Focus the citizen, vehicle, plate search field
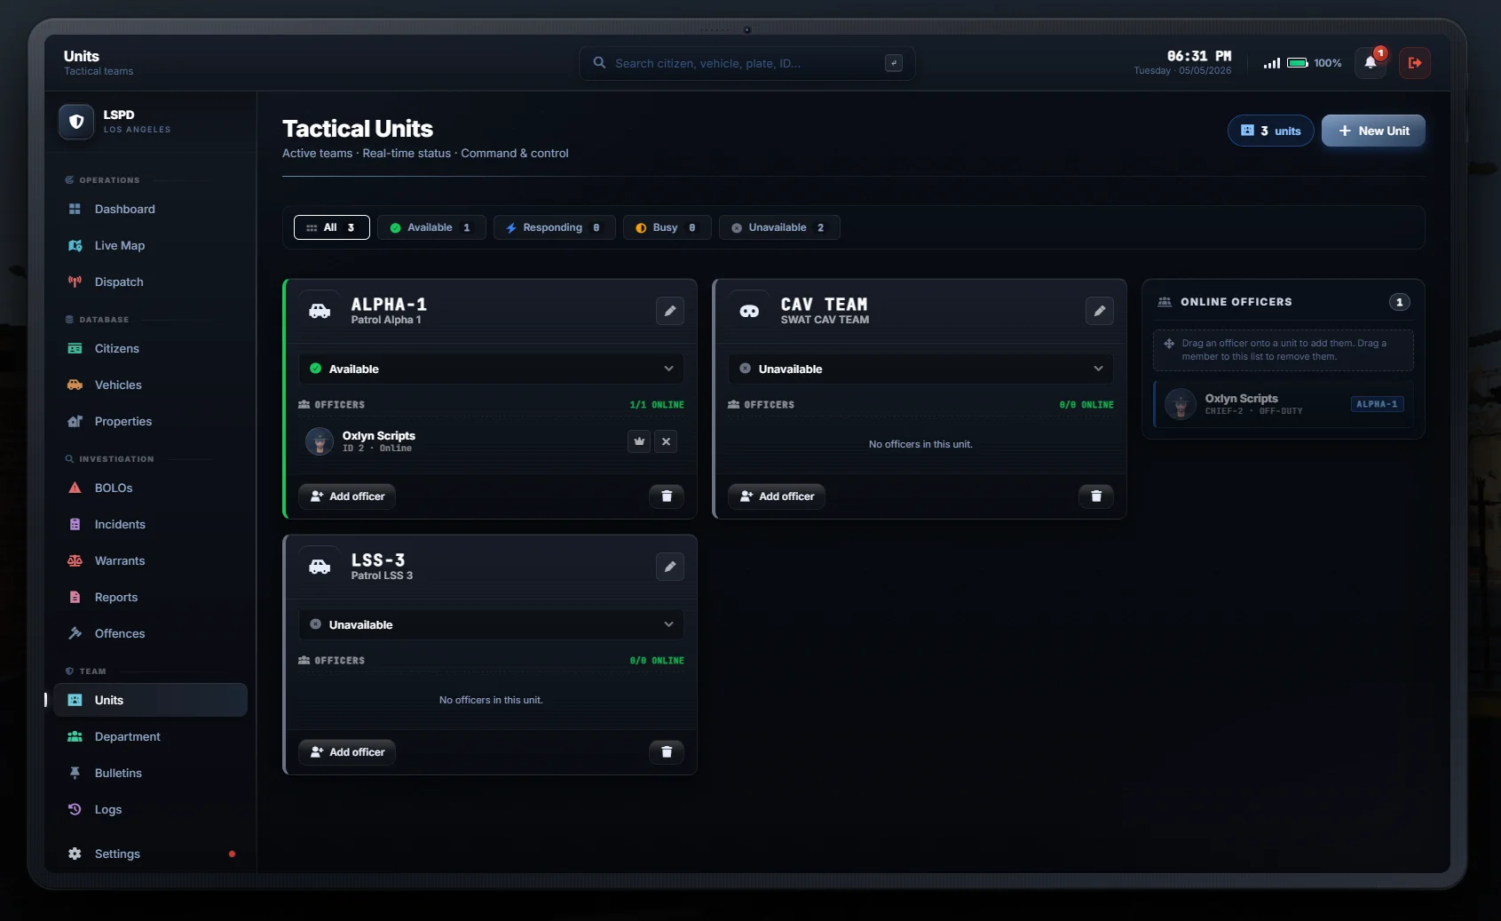Screen dimensions: 1501x921 (747, 63)
